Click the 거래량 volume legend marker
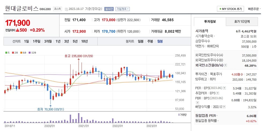 (x=179, y=115)
